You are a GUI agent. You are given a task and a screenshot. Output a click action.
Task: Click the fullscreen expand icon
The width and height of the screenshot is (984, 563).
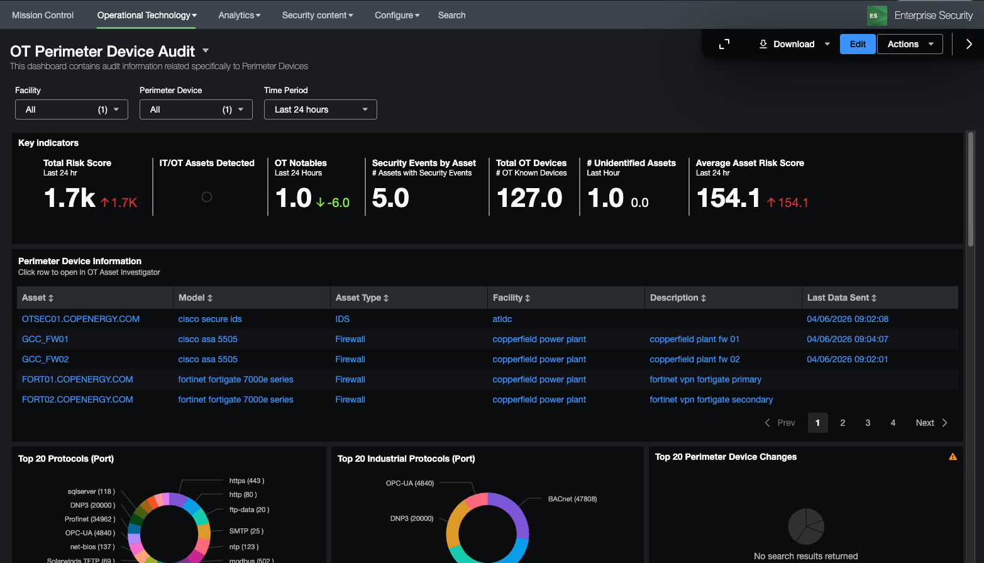[724, 44]
